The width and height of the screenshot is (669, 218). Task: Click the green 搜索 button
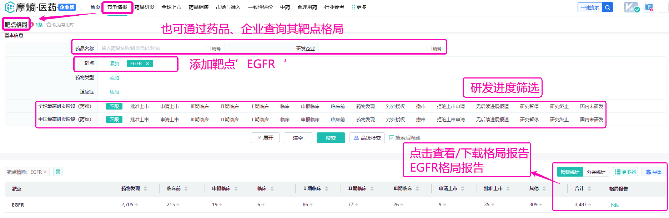331,138
